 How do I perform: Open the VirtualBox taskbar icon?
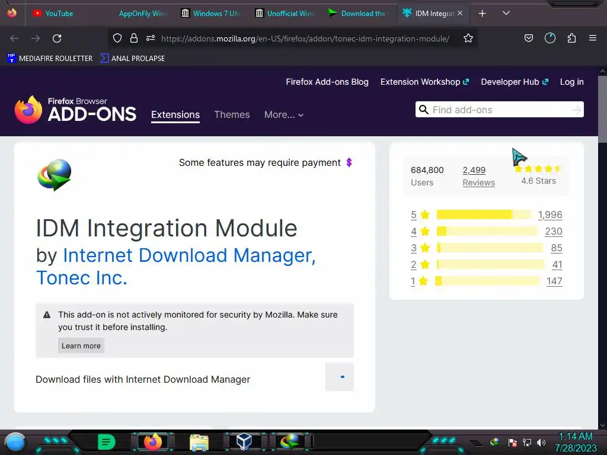(x=245, y=441)
